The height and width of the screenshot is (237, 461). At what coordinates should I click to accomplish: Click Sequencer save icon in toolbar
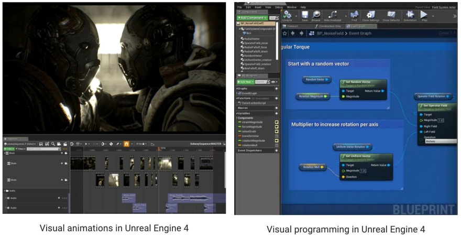[41, 144]
